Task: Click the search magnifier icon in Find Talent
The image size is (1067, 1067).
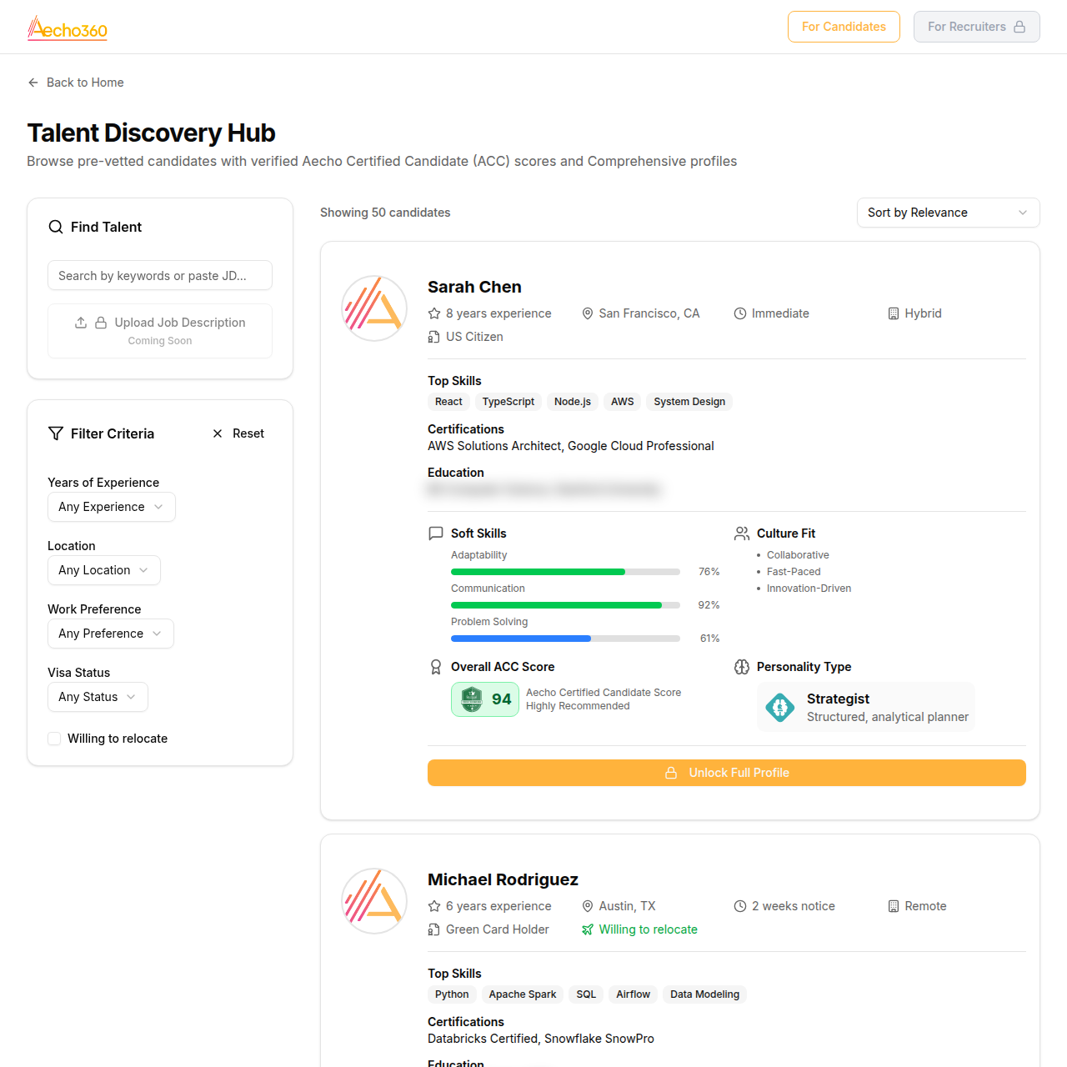Action: pyautogui.click(x=55, y=227)
